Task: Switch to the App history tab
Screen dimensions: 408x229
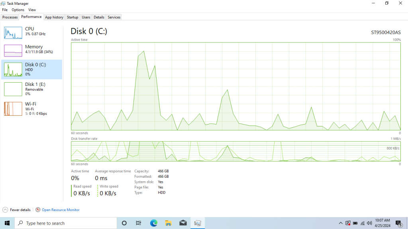Action: [x=54, y=17]
